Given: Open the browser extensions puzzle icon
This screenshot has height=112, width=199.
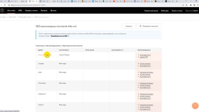Looking at the screenshot, I should click(x=191, y=5).
